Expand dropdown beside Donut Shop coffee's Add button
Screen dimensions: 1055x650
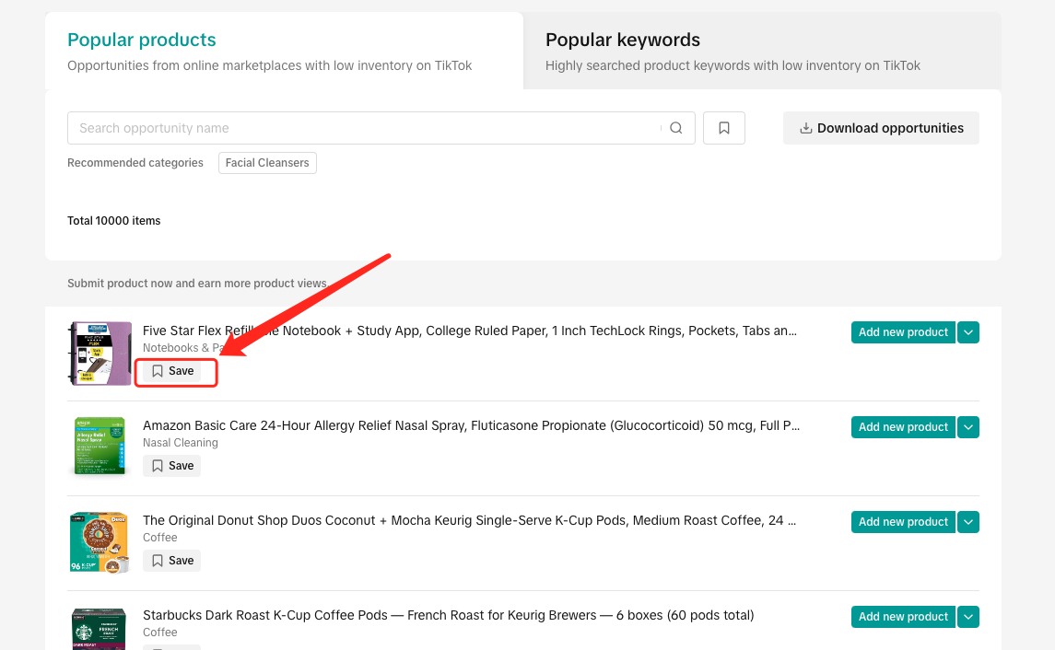[x=967, y=522]
